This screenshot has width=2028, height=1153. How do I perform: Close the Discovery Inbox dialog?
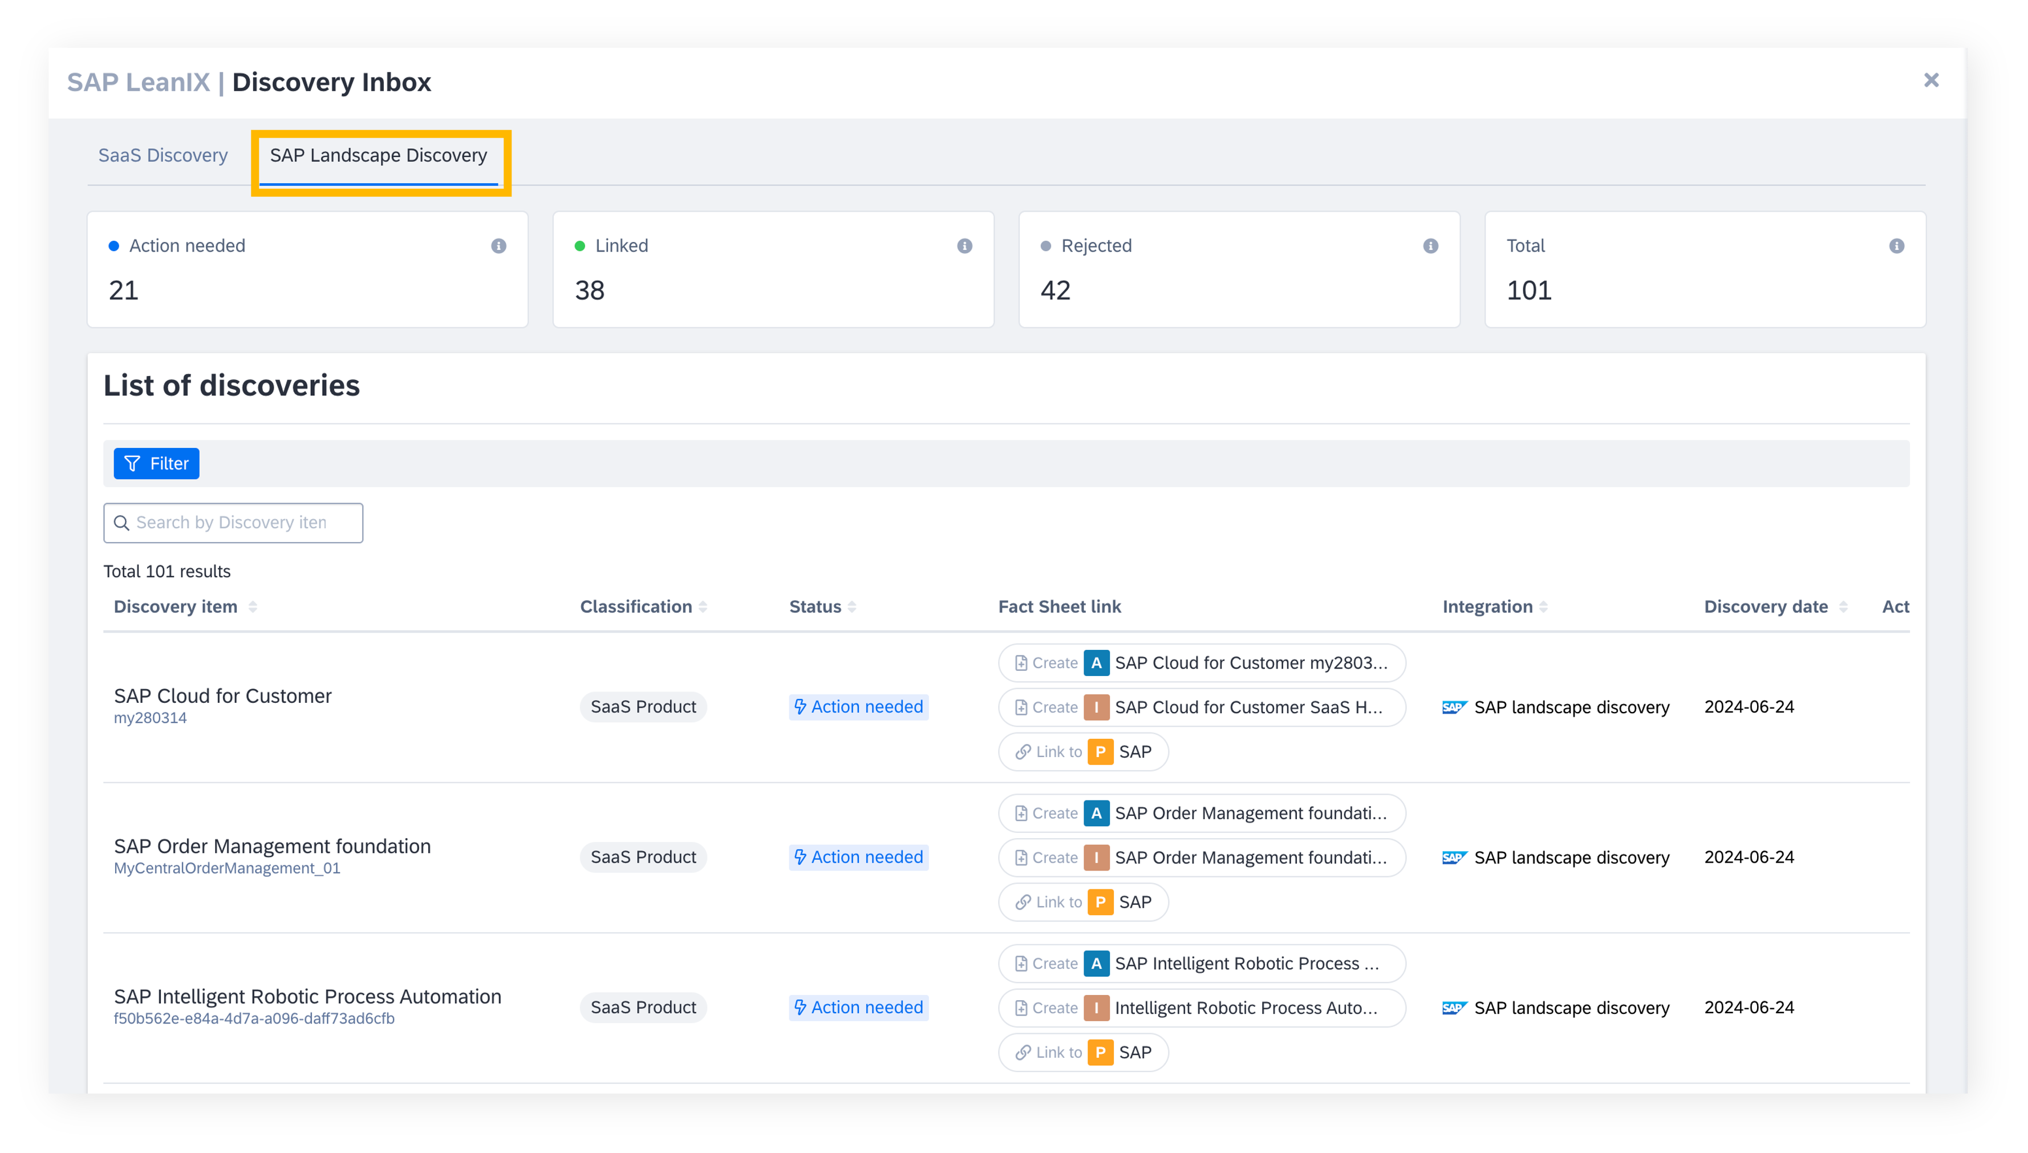tap(1930, 80)
